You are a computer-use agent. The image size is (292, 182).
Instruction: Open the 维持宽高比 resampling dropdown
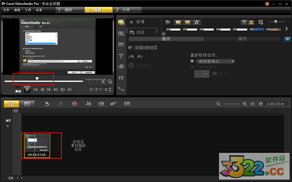coord(216,61)
